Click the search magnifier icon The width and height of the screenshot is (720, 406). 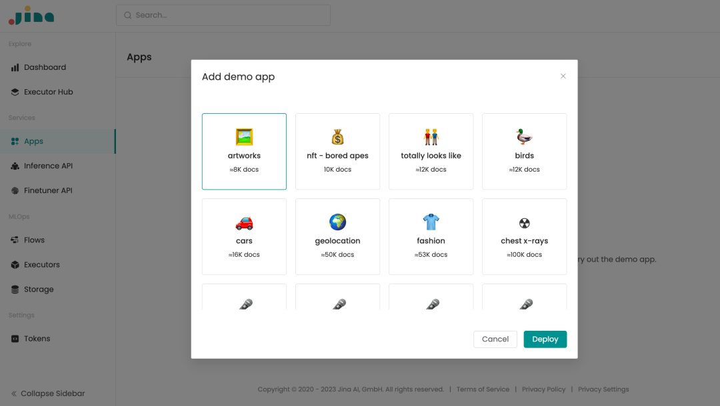[x=127, y=15]
